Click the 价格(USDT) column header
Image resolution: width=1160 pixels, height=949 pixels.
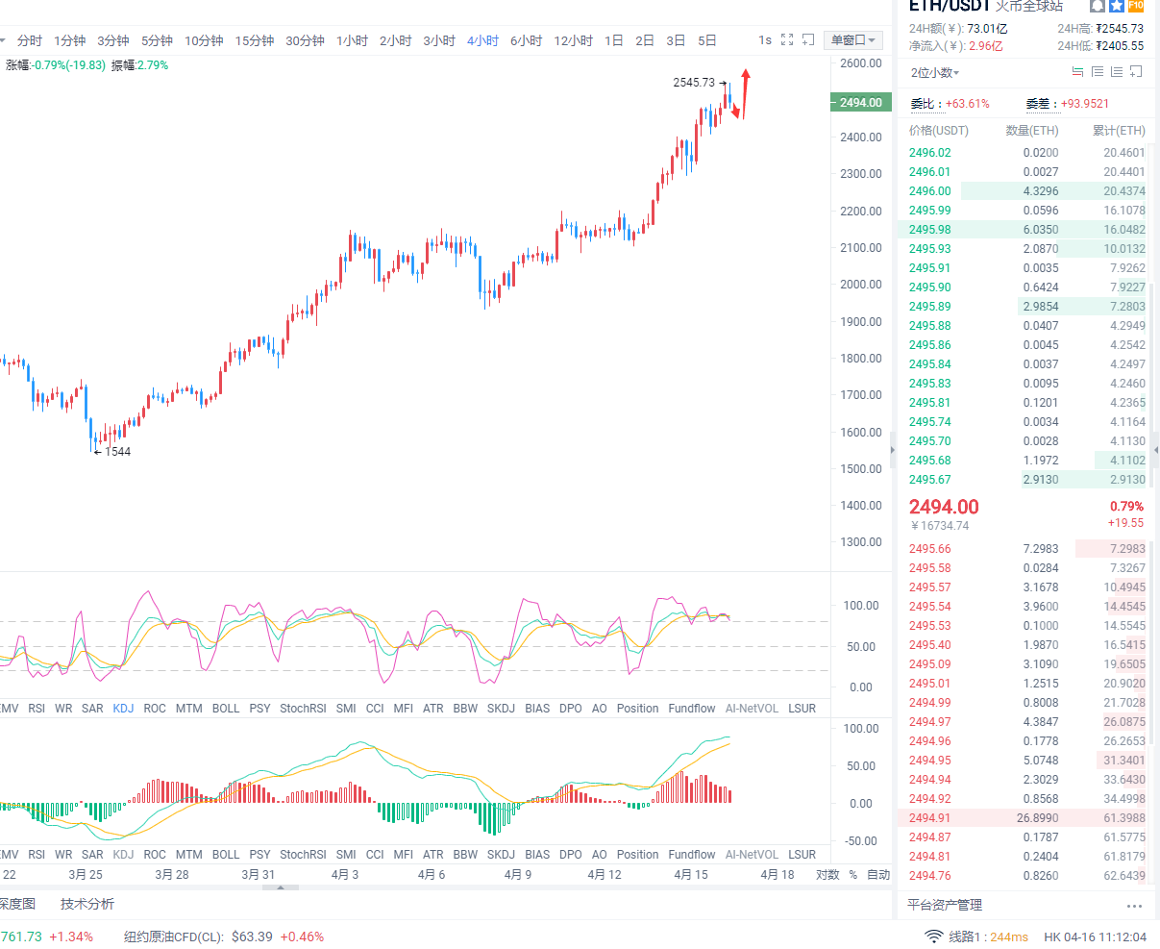tap(939, 131)
